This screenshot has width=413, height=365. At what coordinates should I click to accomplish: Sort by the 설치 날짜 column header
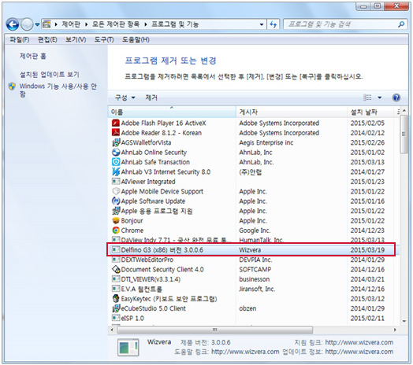pyautogui.click(x=371, y=112)
